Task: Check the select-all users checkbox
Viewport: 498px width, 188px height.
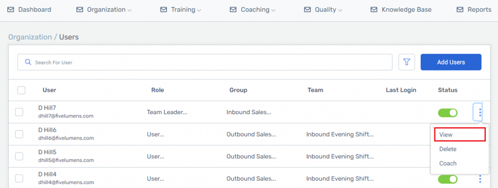Action: tap(21, 90)
